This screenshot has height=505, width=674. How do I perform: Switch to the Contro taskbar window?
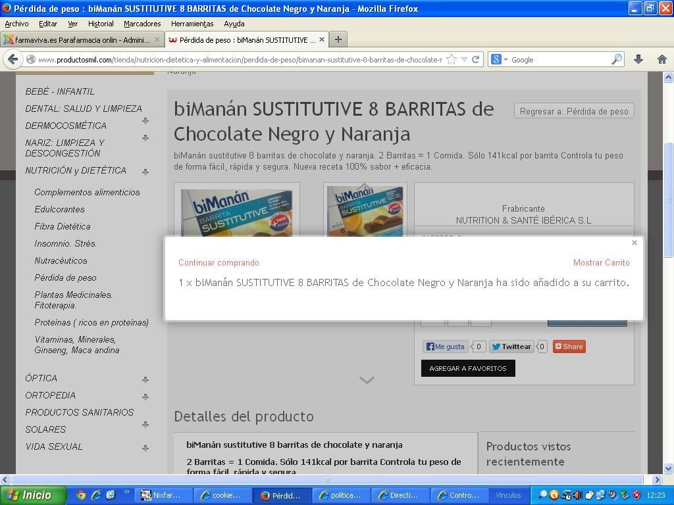459,495
